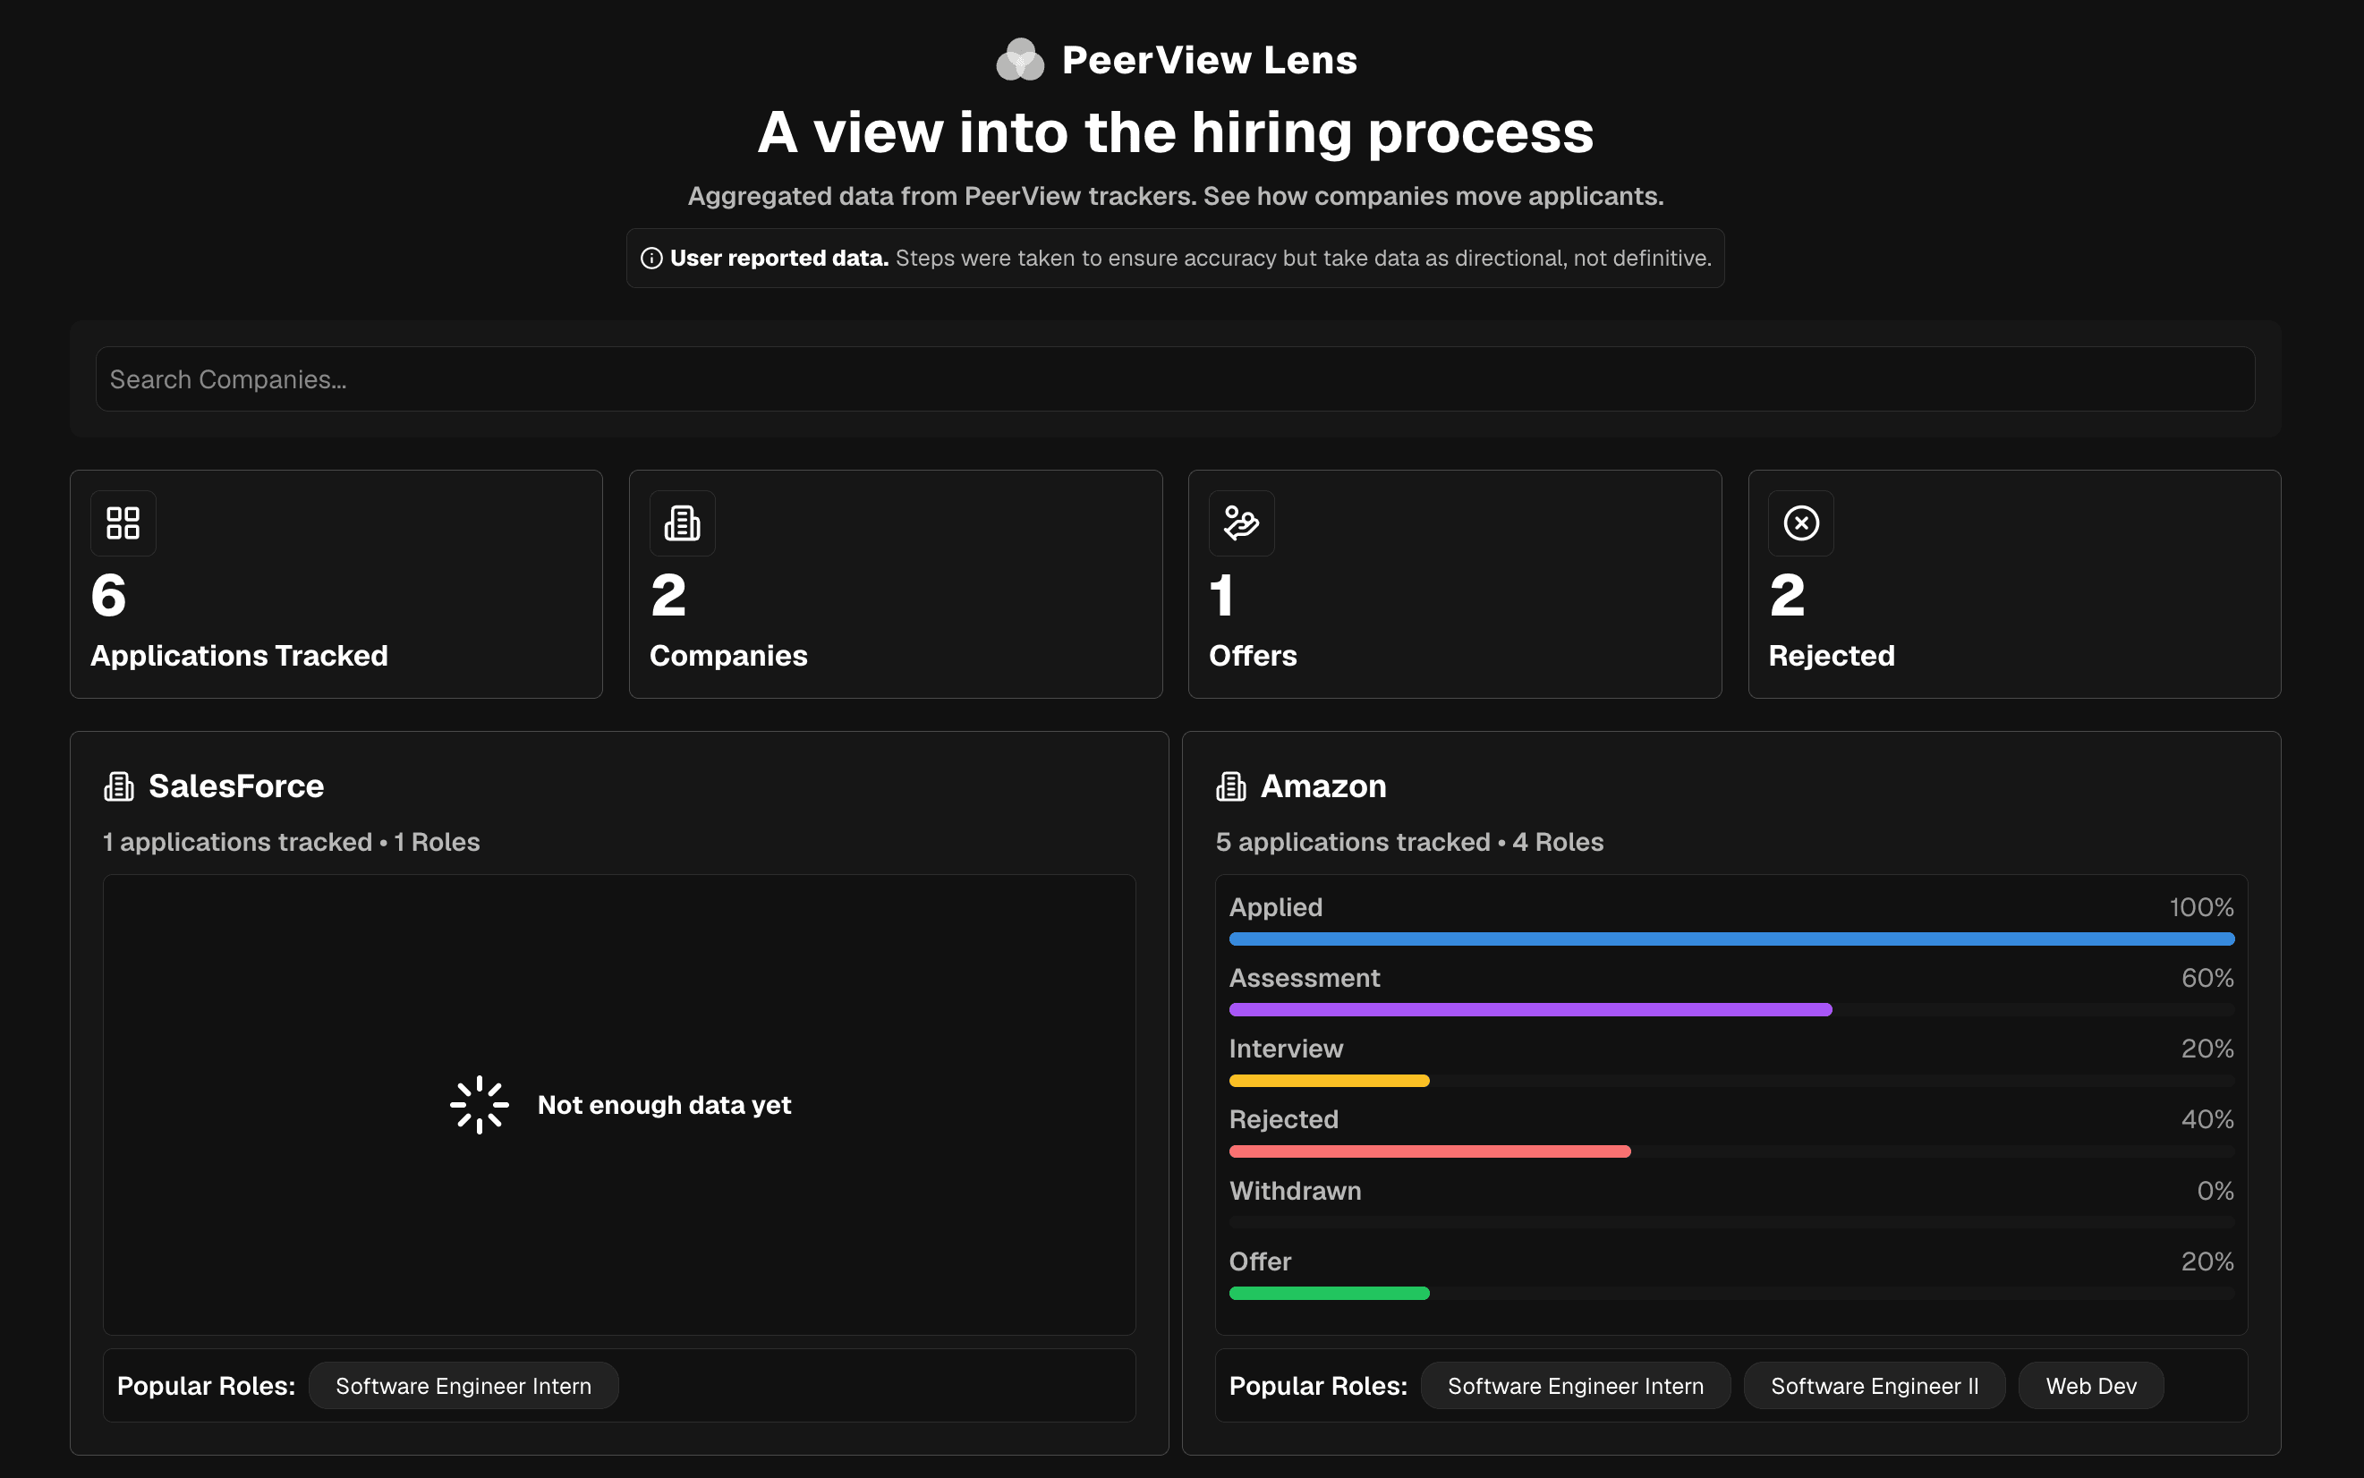Click the Offer stage label
2364x1478 pixels.
tap(1259, 1261)
